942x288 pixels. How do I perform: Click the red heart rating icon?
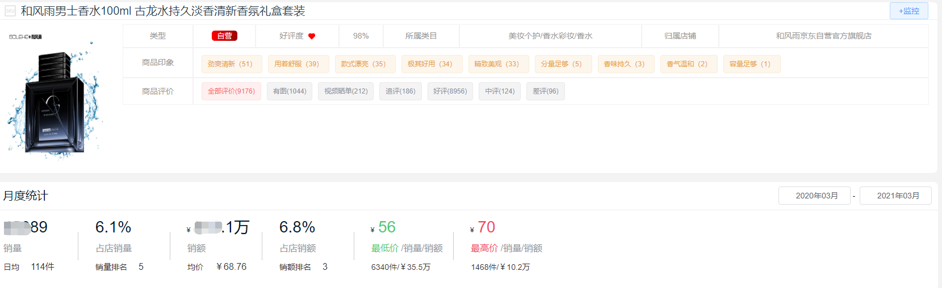pos(312,36)
